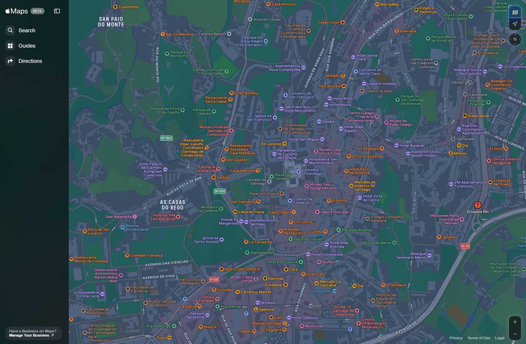Image resolution: width=526 pixels, height=344 pixels.
Task: Click the Apple Maps logo
Action: coord(16,11)
